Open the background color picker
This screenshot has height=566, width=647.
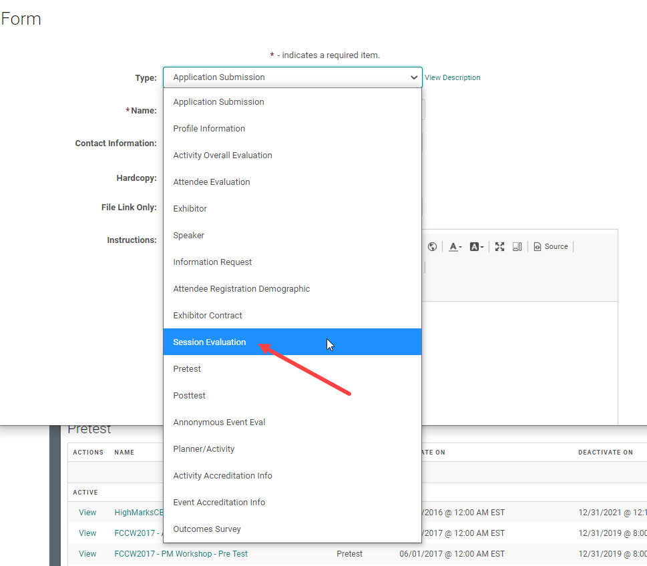coord(476,247)
